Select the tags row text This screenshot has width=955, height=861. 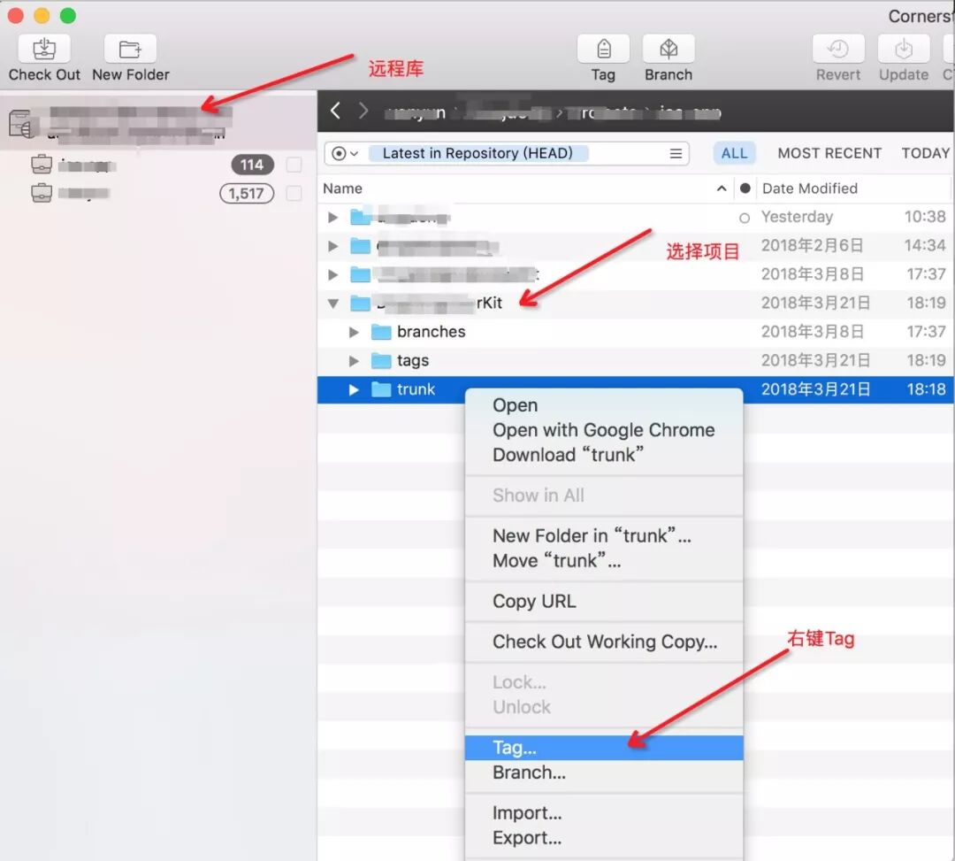[413, 361]
